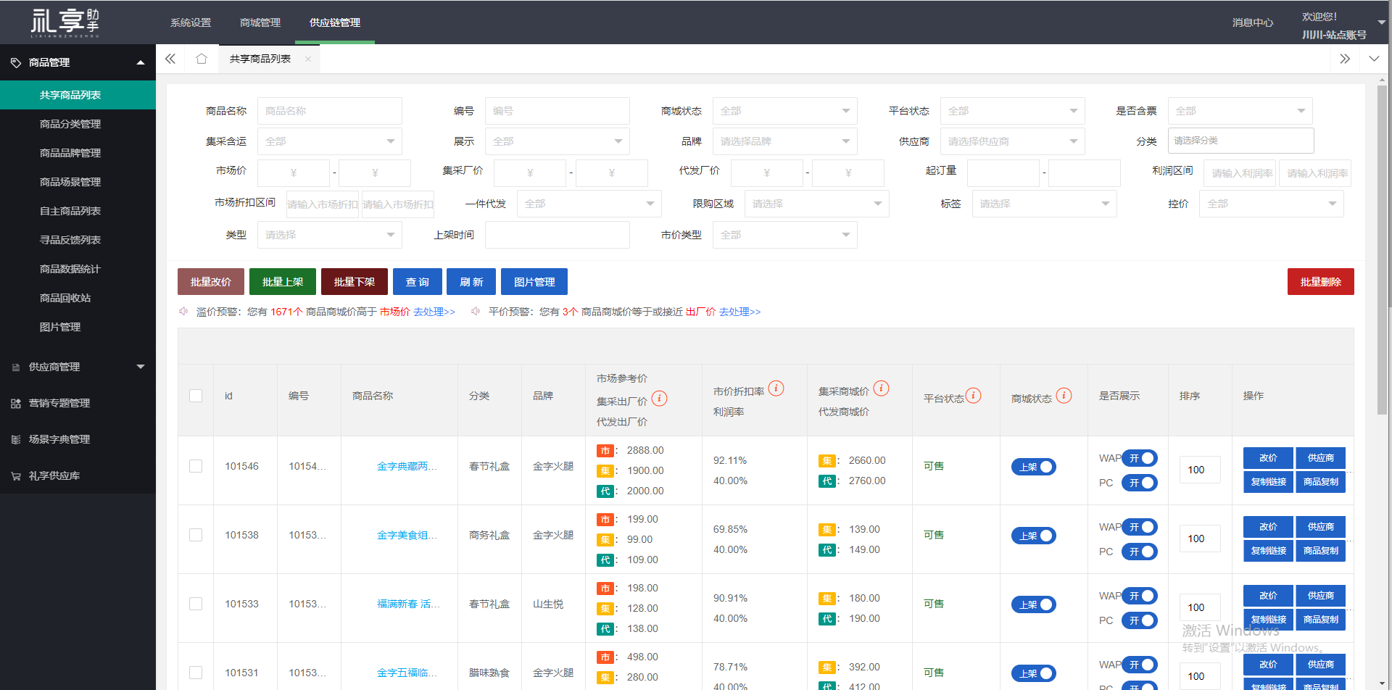
Task: Open the 一件代发 dropdown
Action: (589, 204)
